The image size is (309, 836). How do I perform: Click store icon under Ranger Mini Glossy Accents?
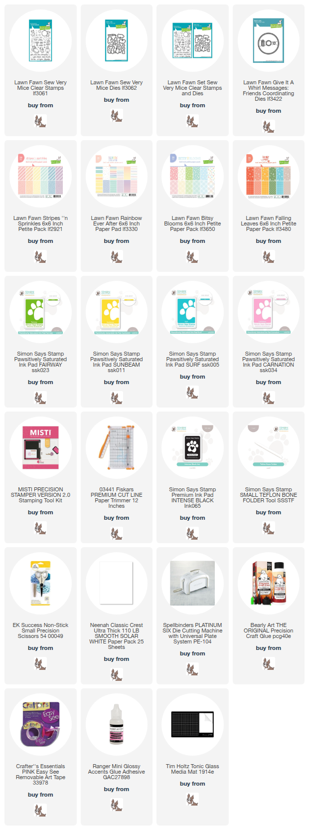click(x=117, y=805)
